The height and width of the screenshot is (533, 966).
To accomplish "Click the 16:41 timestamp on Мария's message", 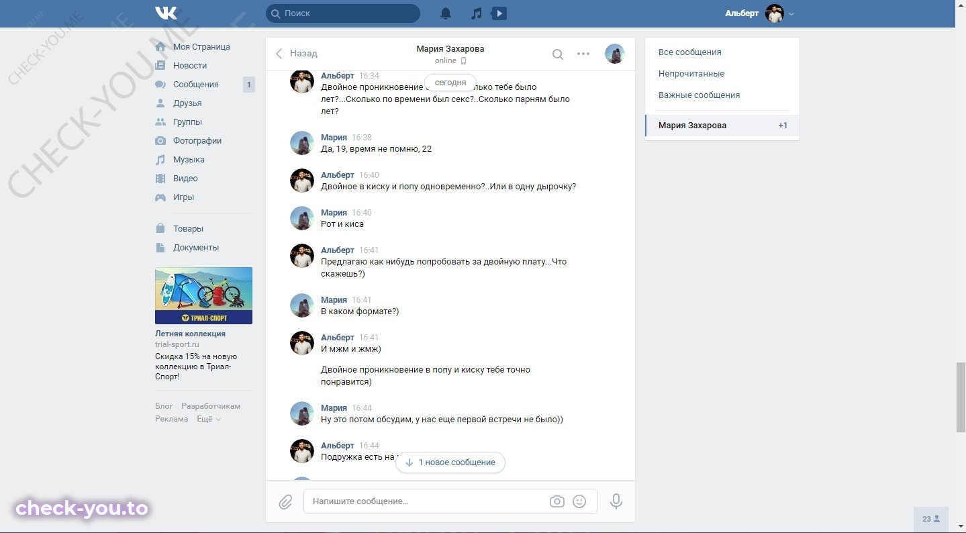I will pos(362,300).
